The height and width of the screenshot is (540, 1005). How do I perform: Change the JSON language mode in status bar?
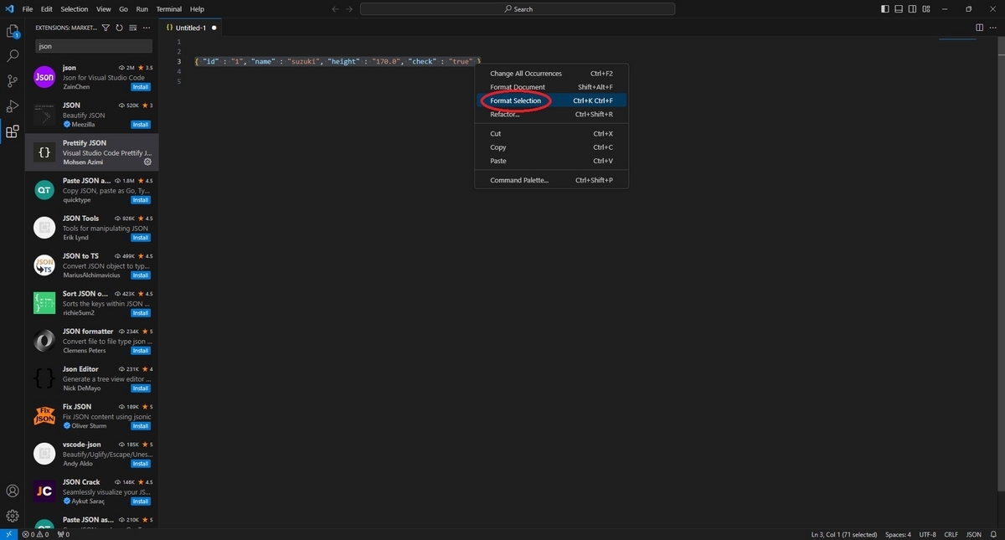[974, 534]
